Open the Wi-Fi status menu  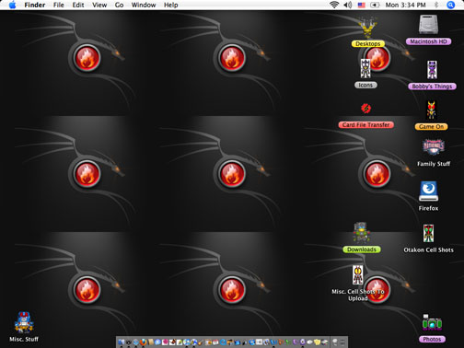click(334, 5)
